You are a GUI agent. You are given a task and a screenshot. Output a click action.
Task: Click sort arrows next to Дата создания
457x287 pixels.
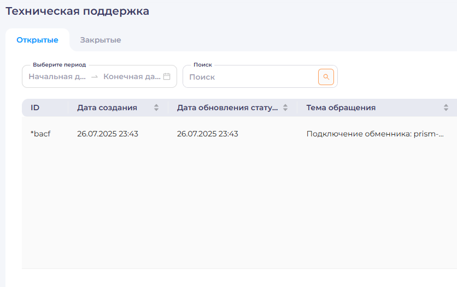(x=156, y=107)
